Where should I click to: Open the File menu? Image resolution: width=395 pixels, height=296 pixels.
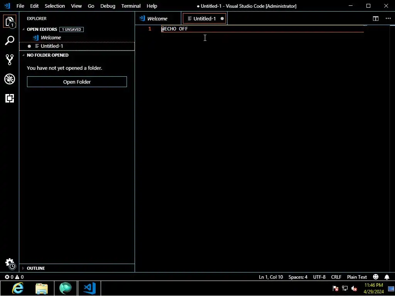(x=20, y=6)
